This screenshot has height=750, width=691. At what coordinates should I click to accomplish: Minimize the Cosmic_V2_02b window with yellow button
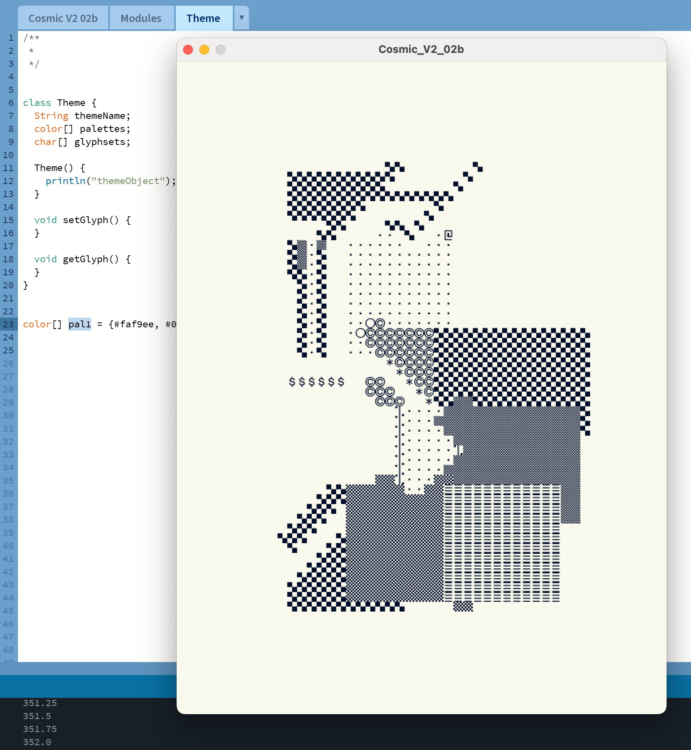(x=204, y=50)
